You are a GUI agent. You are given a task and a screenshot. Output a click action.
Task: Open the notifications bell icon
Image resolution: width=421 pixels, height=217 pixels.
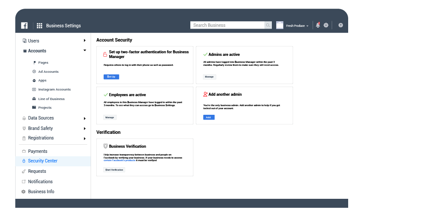[x=318, y=25]
